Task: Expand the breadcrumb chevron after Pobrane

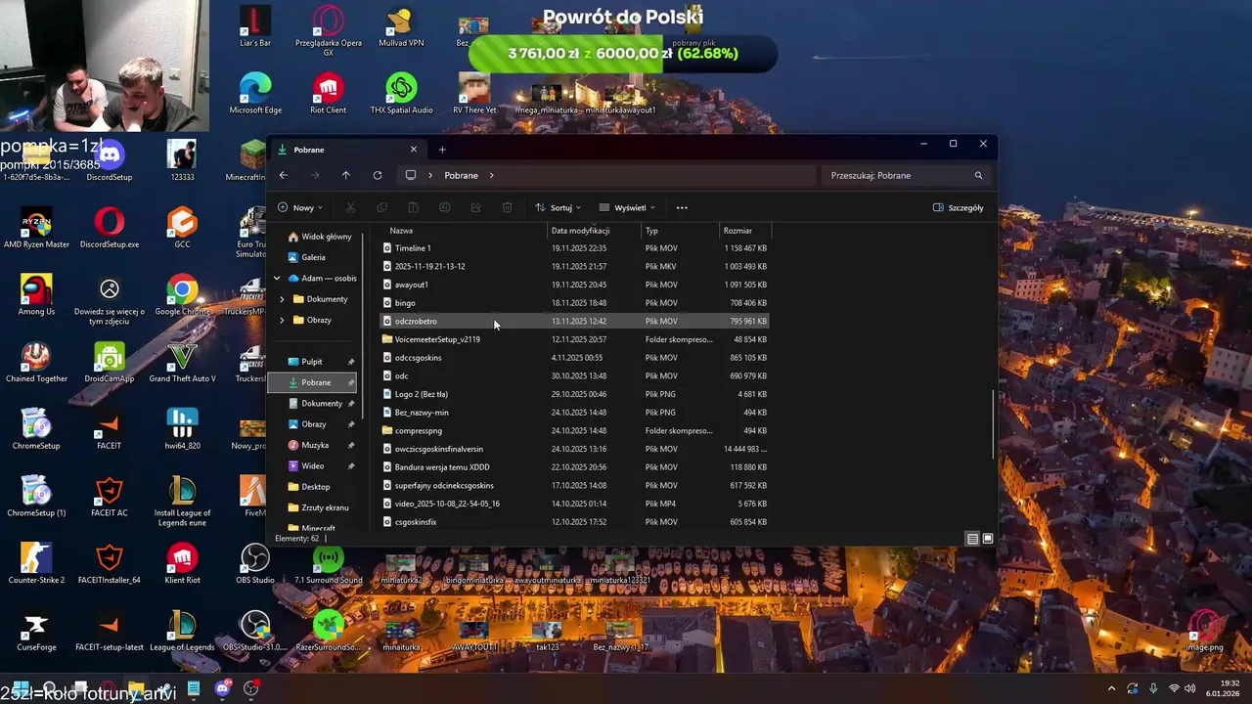Action: [x=491, y=175]
